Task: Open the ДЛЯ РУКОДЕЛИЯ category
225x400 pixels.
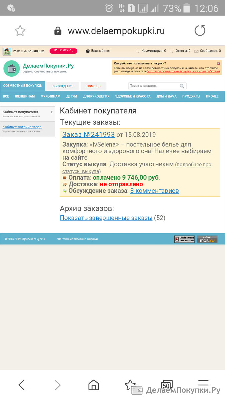Action: (96, 96)
